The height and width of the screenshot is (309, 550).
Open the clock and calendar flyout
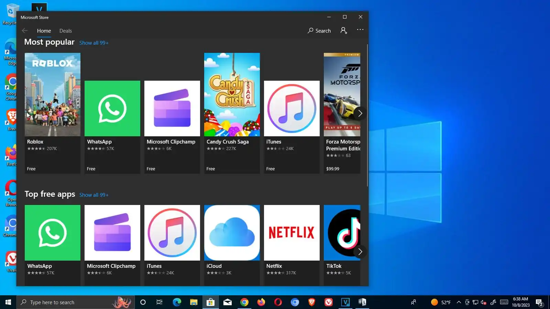point(520,302)
